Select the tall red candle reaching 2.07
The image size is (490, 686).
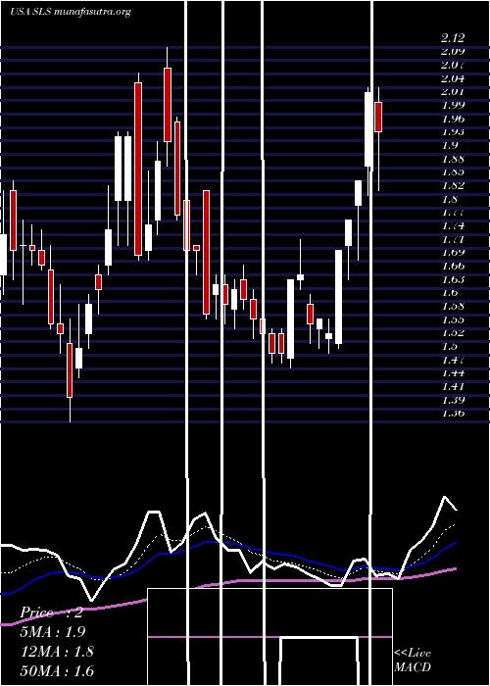click(x=168, y=105)
